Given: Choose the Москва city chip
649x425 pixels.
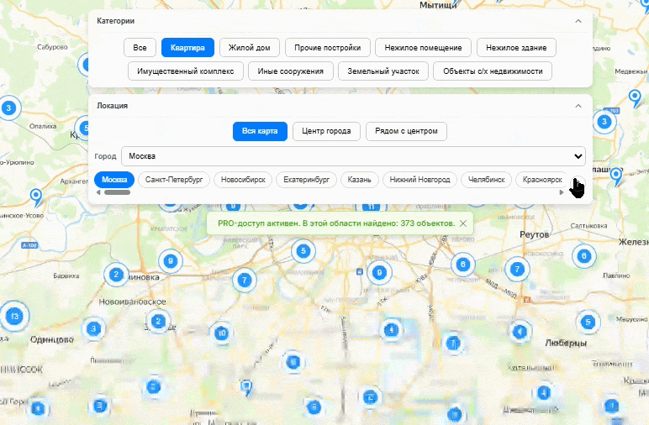Looking at the screenshot, I should click(x=114, y=180).
